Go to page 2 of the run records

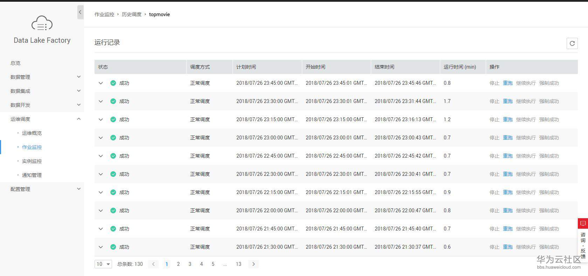(x=178, y=264)
